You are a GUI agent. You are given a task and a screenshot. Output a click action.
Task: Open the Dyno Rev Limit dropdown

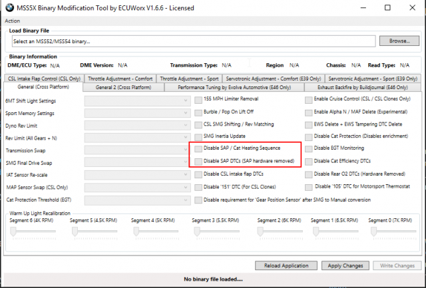[137, 126]
